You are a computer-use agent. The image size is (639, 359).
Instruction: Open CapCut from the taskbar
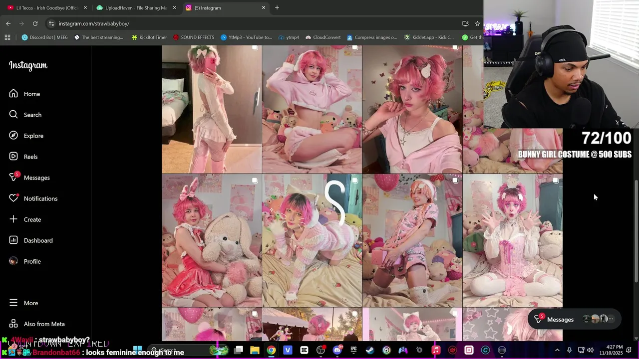(x=304, y=350)
